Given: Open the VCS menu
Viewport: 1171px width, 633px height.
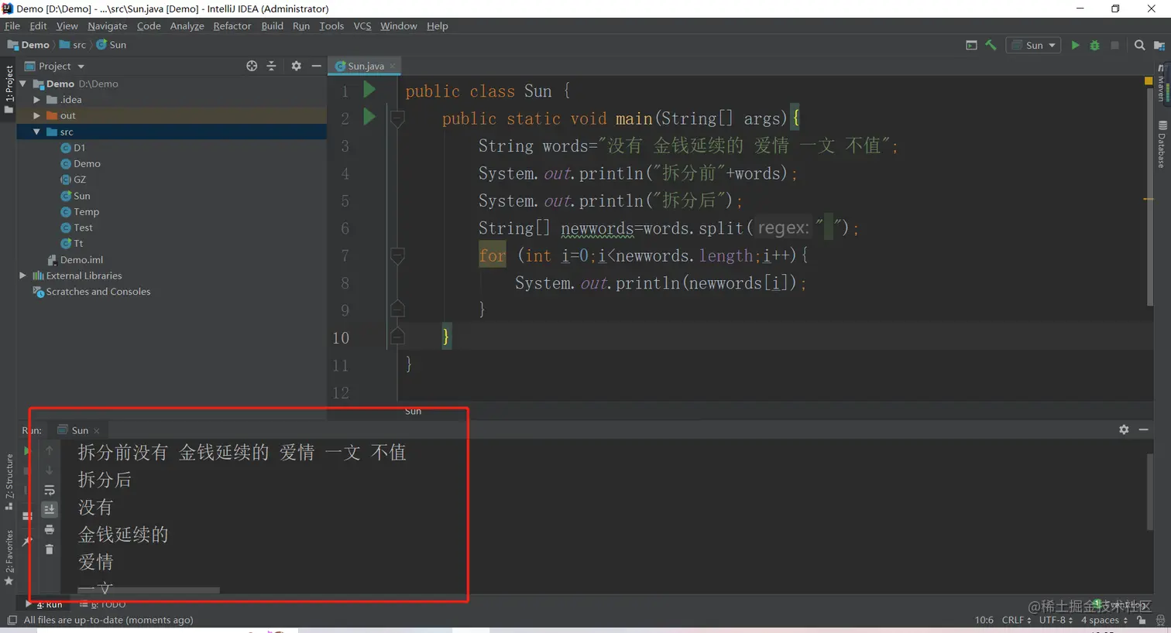Looking at the screenshot, I should [x=362, y=26].
